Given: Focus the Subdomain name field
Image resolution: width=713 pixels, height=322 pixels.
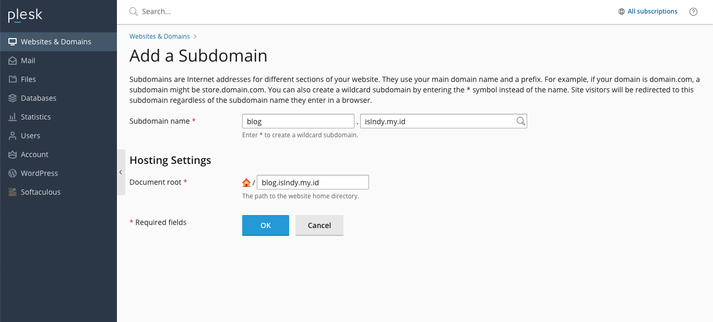Looking at the screenshot, I should (x=298, y=122).
